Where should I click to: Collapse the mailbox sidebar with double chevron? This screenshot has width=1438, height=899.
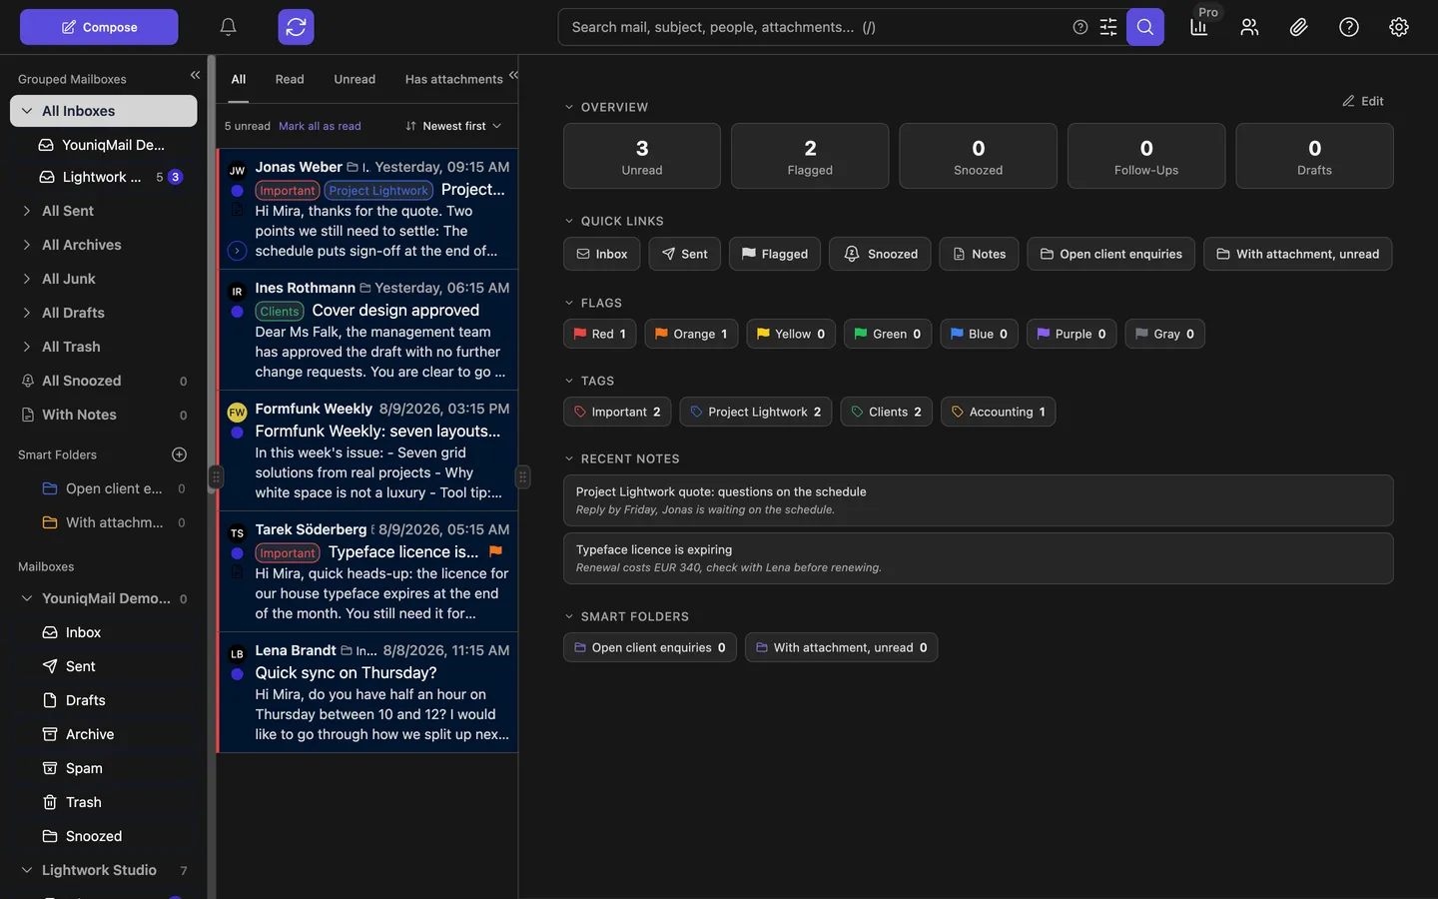point(195,75)
